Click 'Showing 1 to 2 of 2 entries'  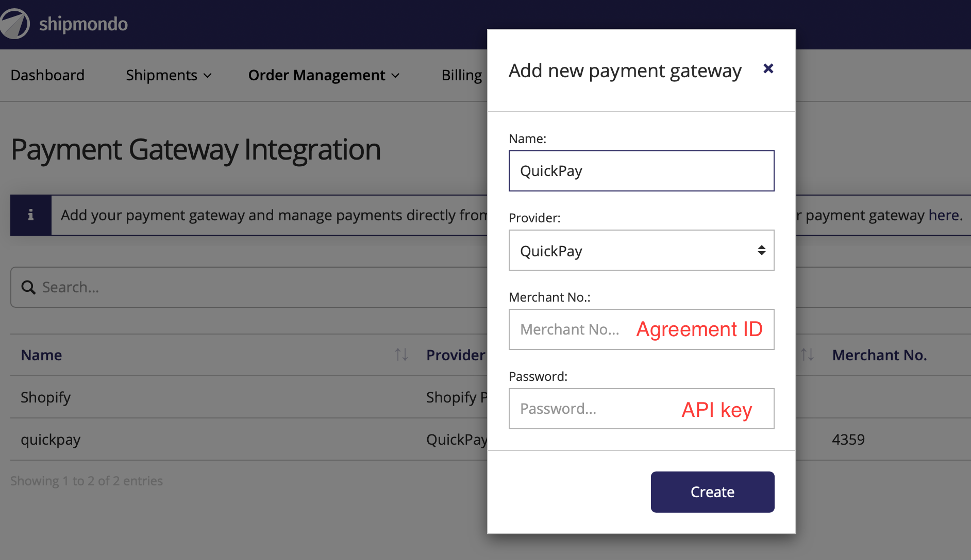click(87, 481)
